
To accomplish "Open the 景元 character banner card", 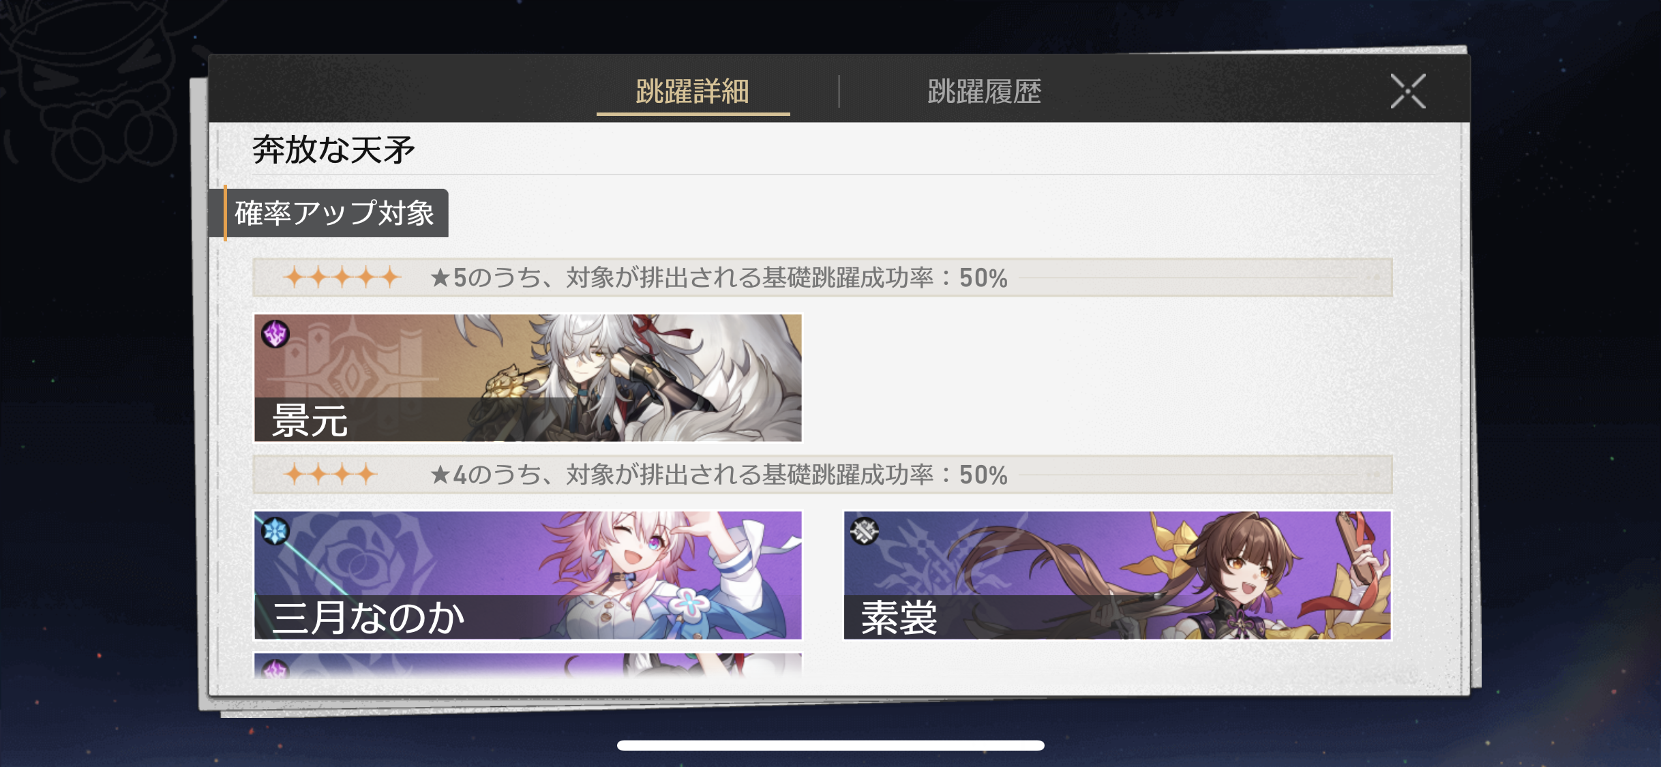I will (528, 378).
